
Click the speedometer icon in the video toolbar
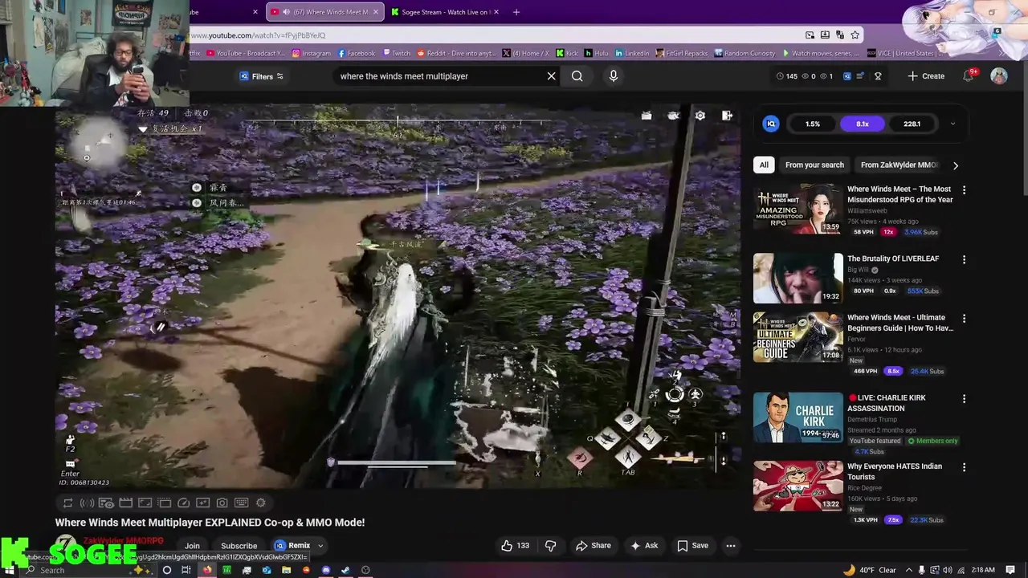[183, 503]
